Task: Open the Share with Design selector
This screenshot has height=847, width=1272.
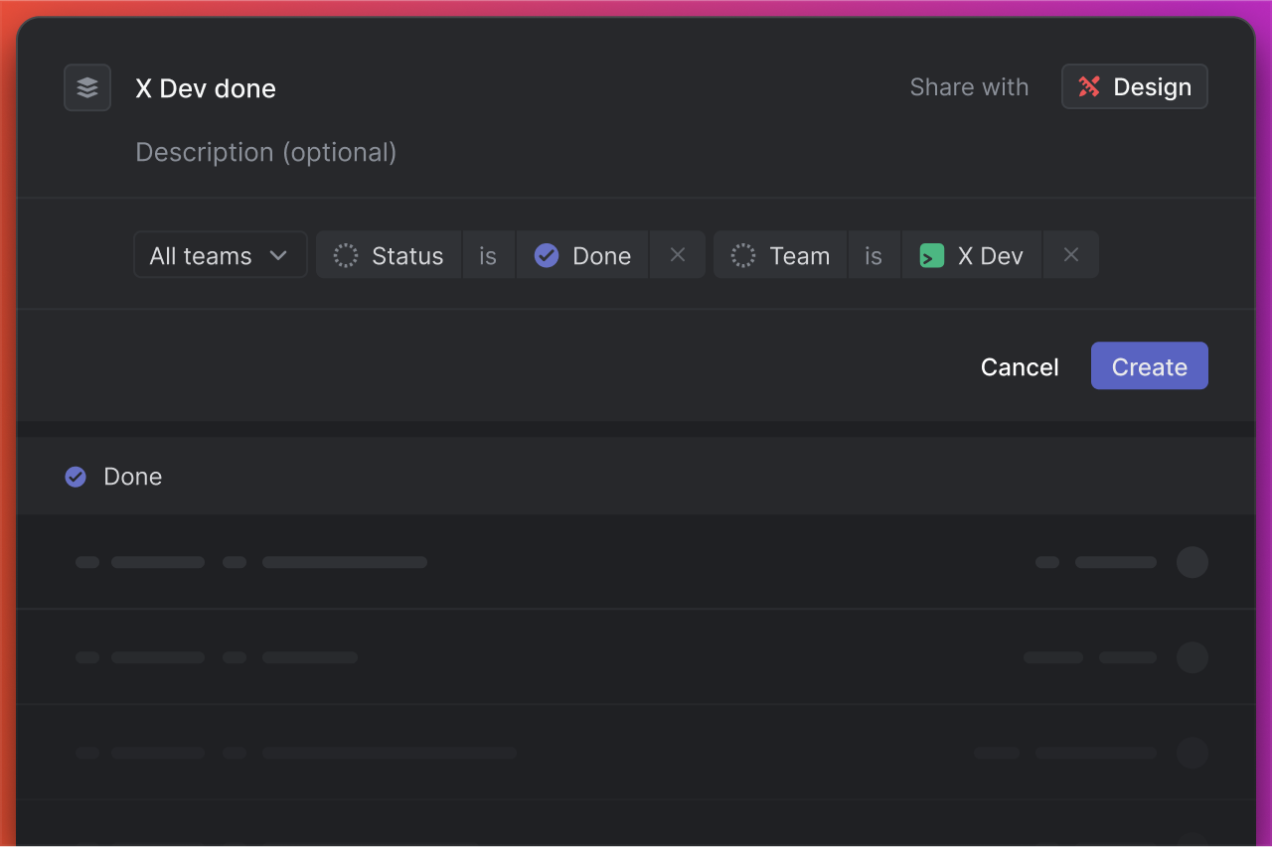Action: (x=1135, y=87)
